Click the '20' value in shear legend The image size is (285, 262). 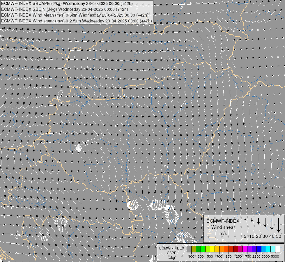(259, 236)
